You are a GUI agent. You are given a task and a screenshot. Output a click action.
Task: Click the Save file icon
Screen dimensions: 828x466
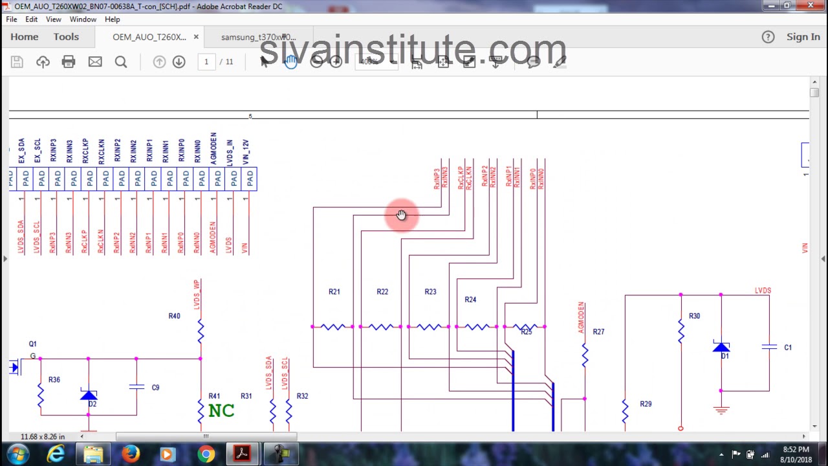point(17,61)
